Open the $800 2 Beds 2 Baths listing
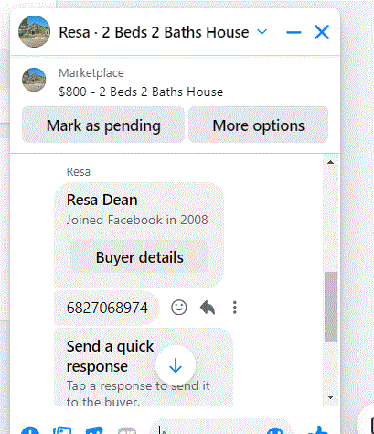Image resolution: width=374 pixels, height=434 pixels. click(x=141, y=92)
